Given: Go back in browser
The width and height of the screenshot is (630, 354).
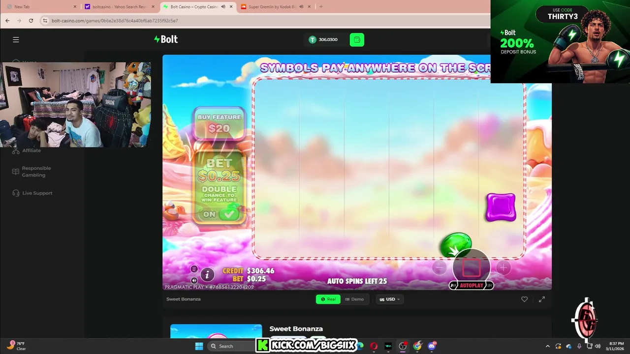Looking at the screenshot, I should point(7,21).
